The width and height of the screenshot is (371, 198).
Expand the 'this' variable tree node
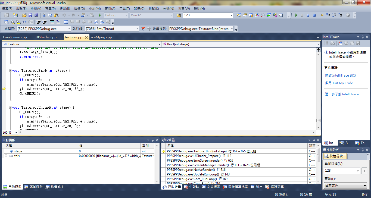click(x=6, y=156)
